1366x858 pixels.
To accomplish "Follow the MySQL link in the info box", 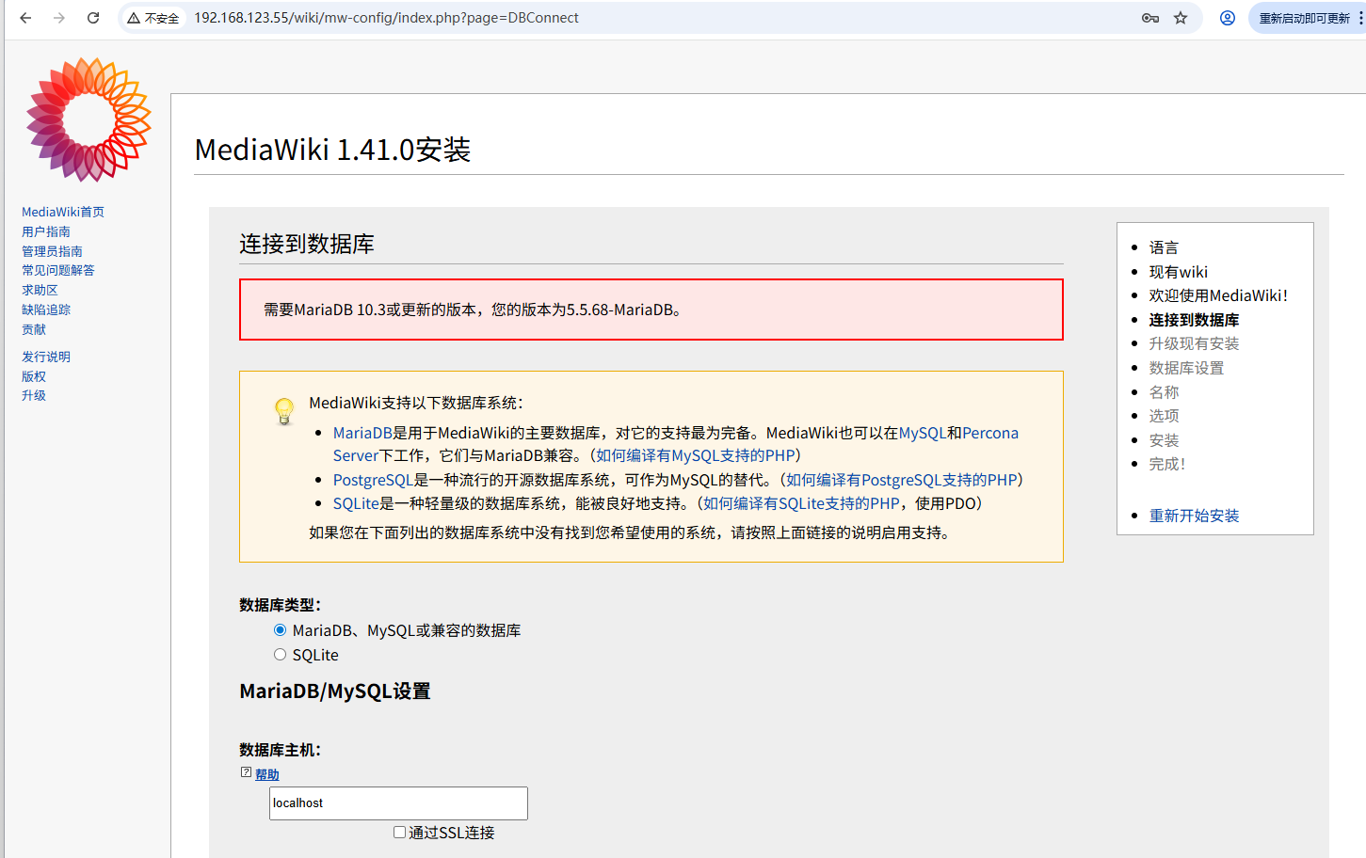I will [x=923, y=433].
